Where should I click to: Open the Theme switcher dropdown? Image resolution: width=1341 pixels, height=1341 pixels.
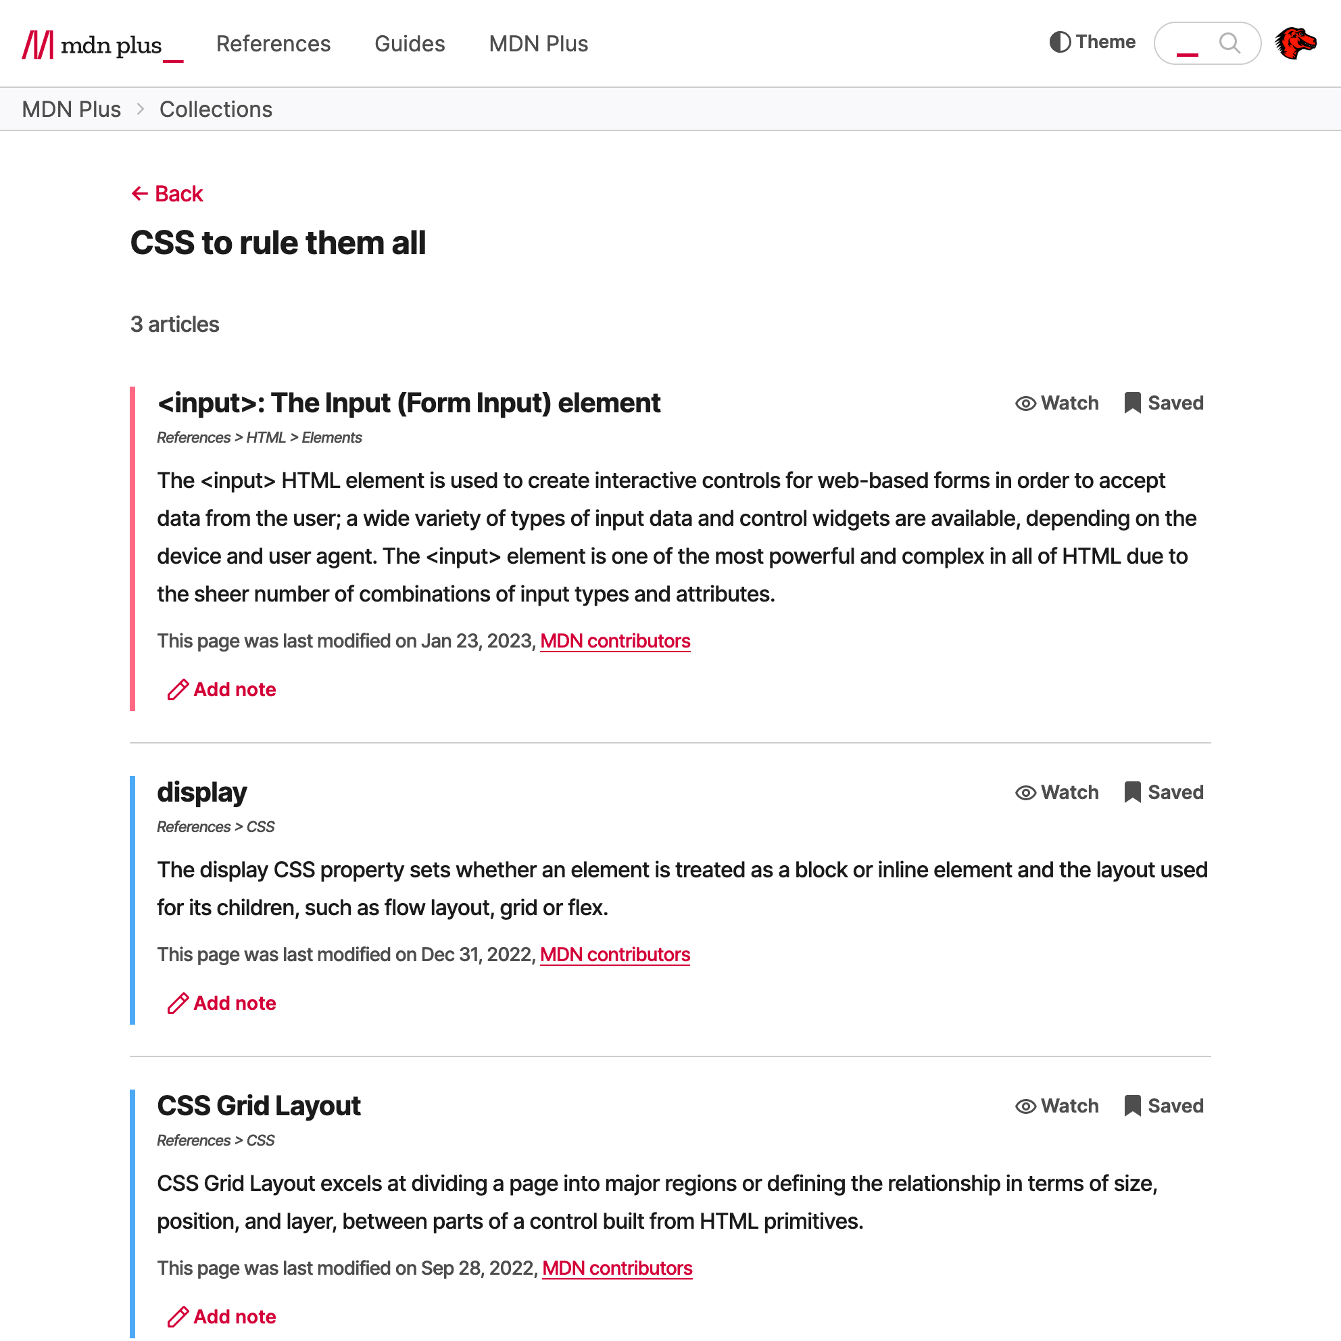pyautogui.click(x=1092, y=43)
